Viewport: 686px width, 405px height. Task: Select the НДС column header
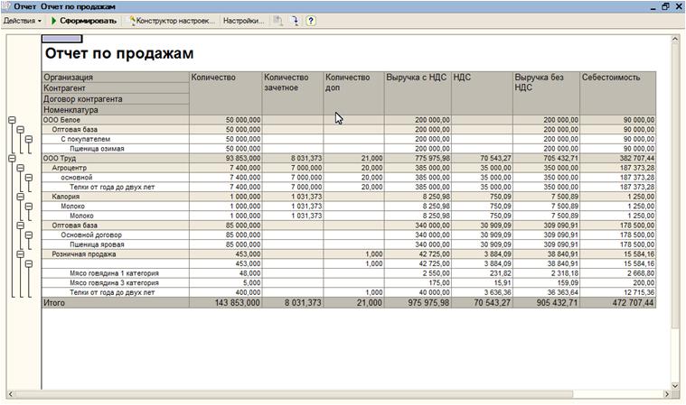coord(482,94)
